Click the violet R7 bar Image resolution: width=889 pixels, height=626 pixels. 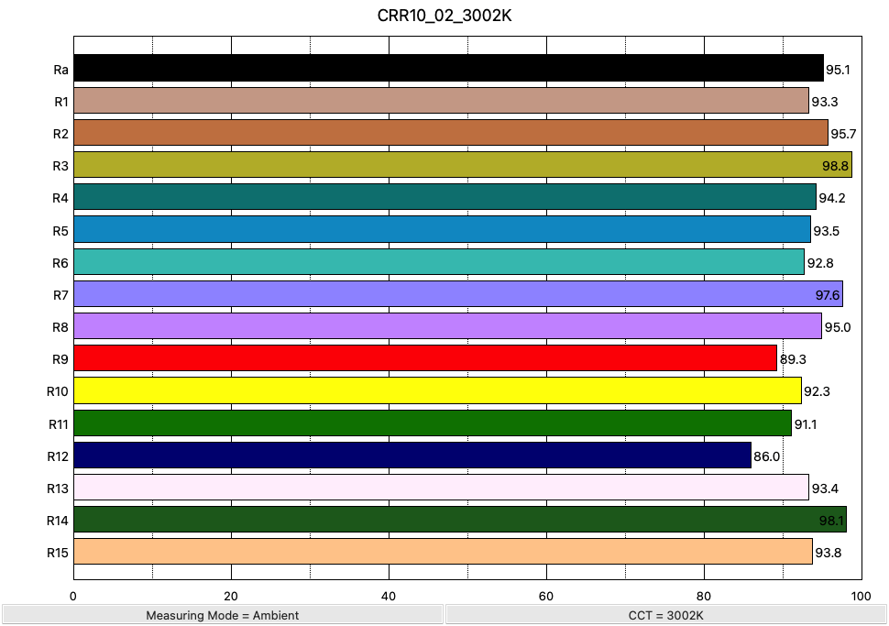coord(458,293)
